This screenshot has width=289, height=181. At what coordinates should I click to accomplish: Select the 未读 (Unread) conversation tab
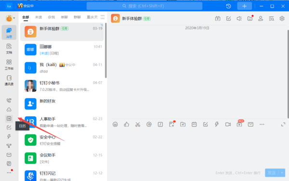coord(39,17)
